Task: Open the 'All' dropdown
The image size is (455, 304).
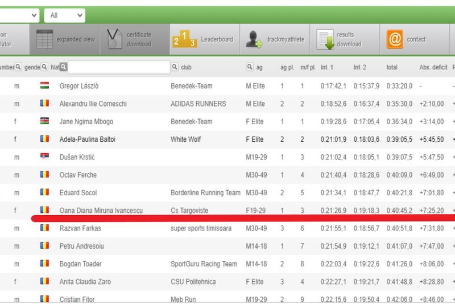Action: [64, 15]
